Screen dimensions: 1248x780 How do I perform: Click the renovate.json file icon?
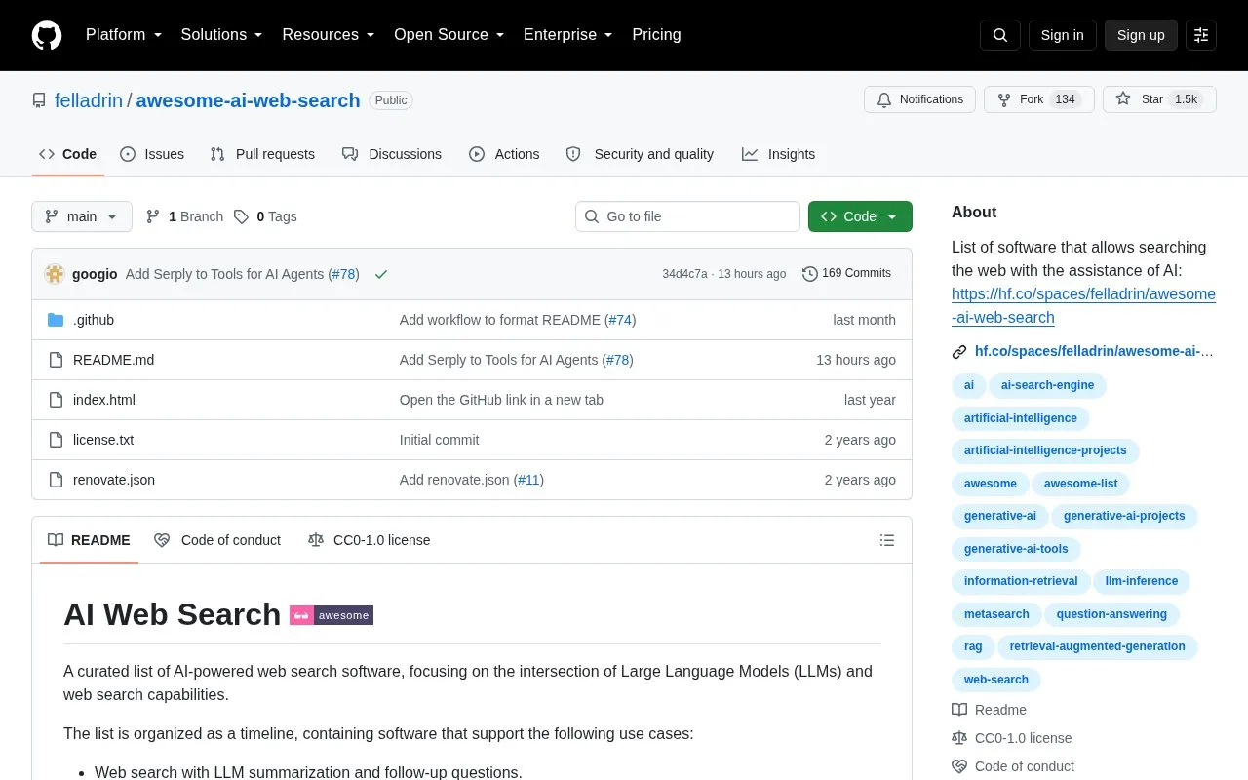(x=56, y=480)
